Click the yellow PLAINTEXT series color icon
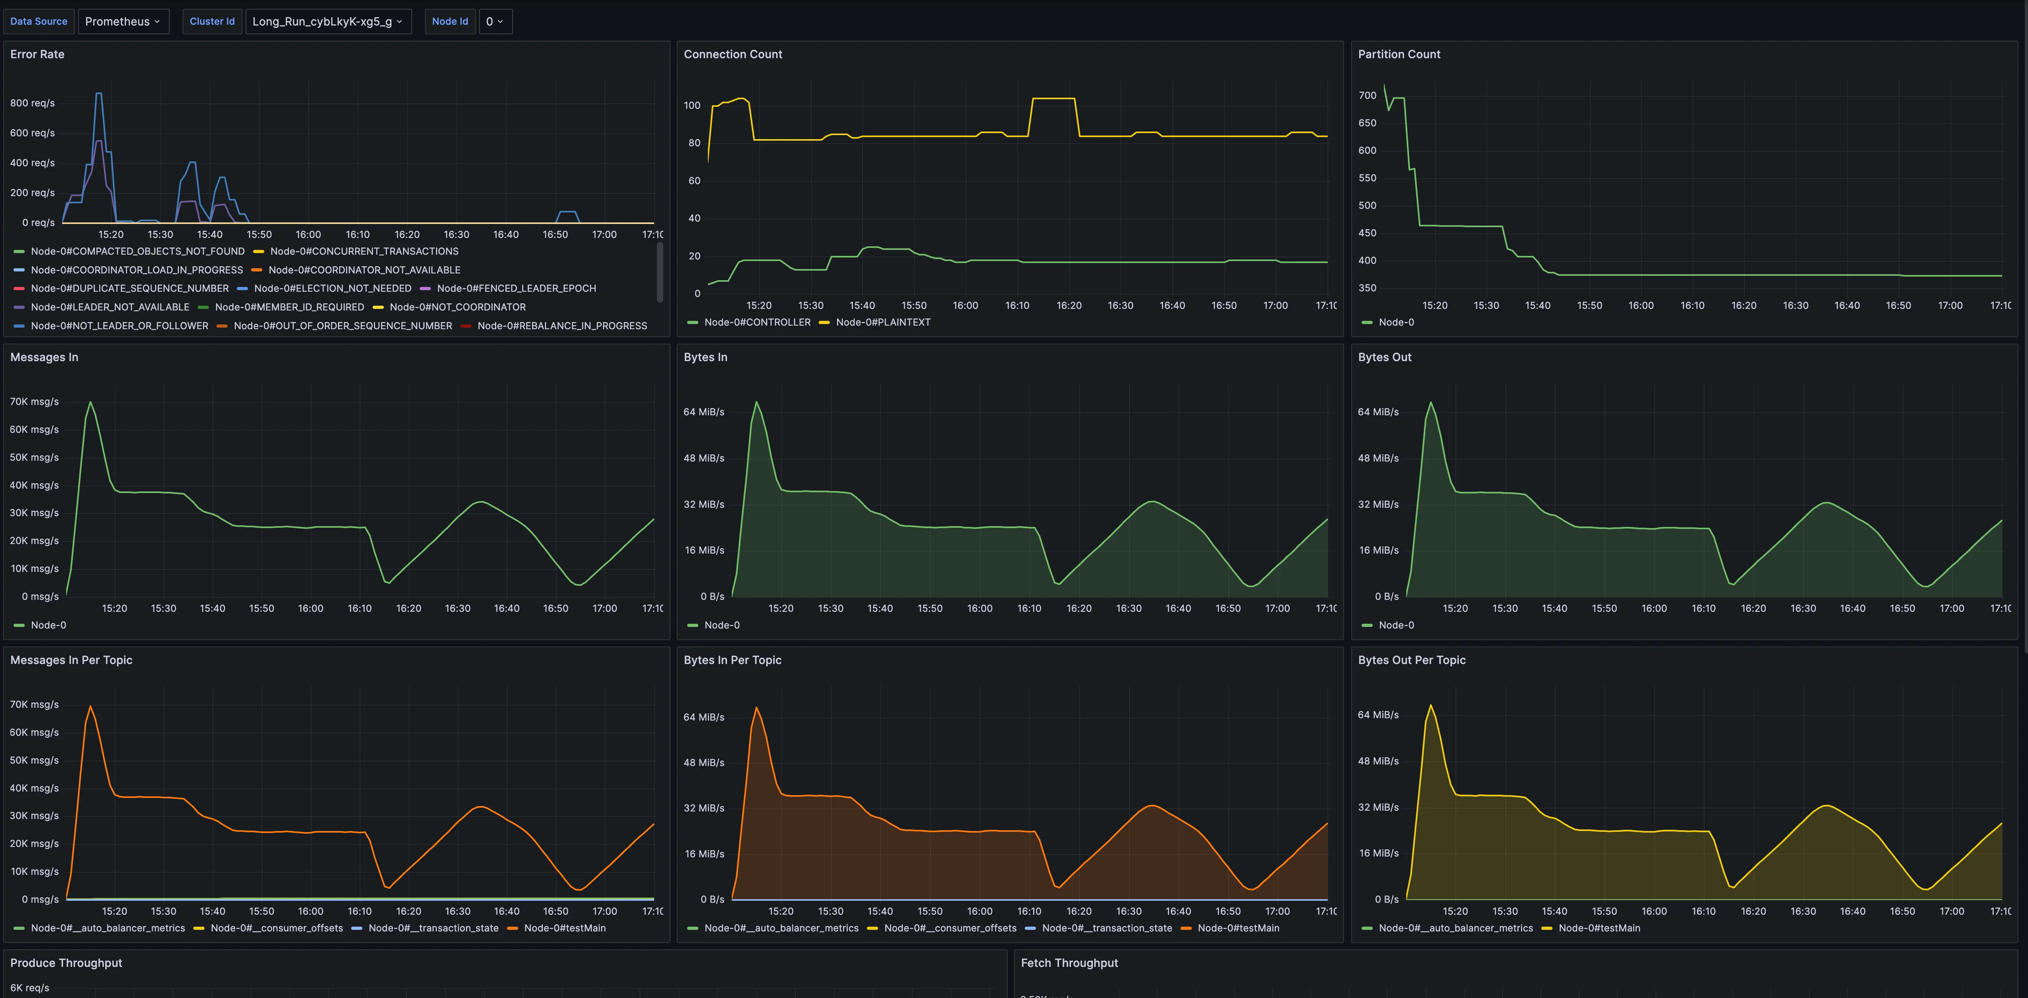This screenshot has height=998, width=2028. 824,323
